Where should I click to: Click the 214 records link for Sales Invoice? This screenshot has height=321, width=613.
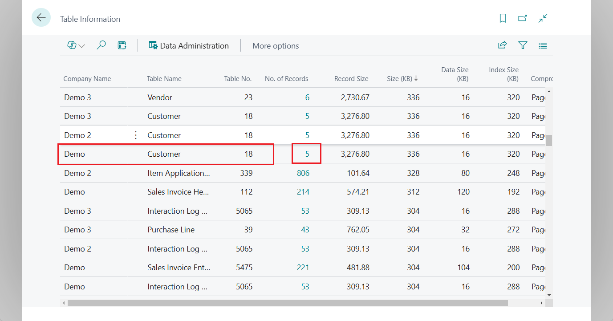303,191
